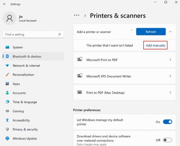Click the Gaming controller icon
Image resolution: width=180 pixels, height=146 pixels.
[7, 111]
